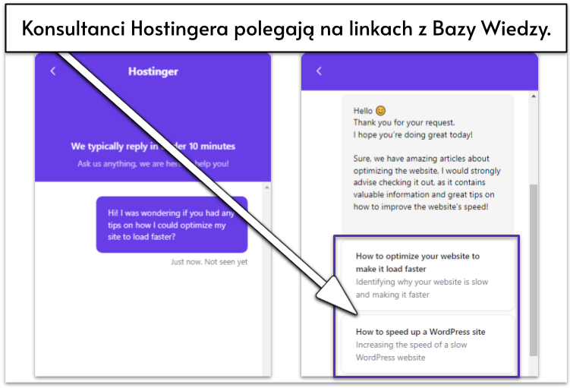Go back using the right chat panel's arrow
This screenshot has width=570, height=388.
point(319,71)
